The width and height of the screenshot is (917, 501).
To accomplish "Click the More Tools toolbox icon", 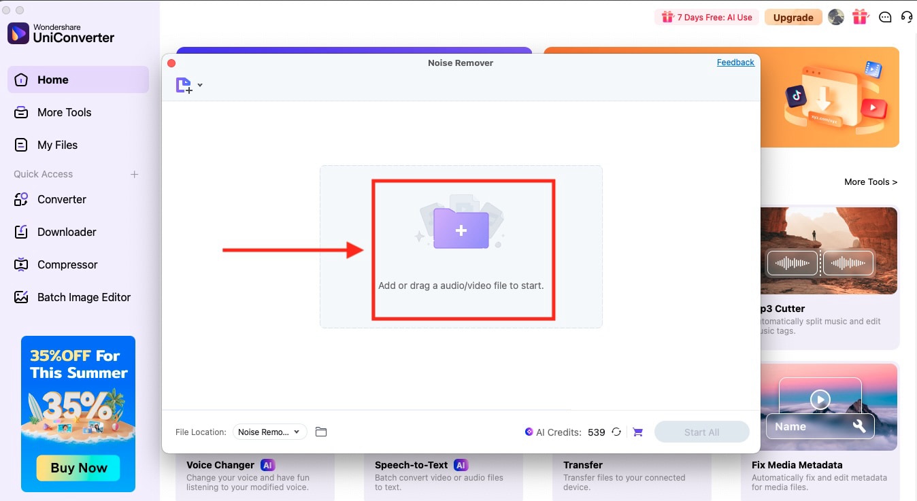I will pos(21,112).
